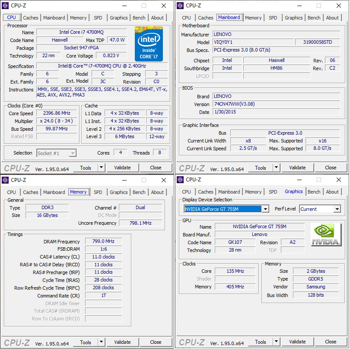The image size is (350, 349).
Task: Click the Core Speed value '2396.86 MHz'
Action: (57, 113)
